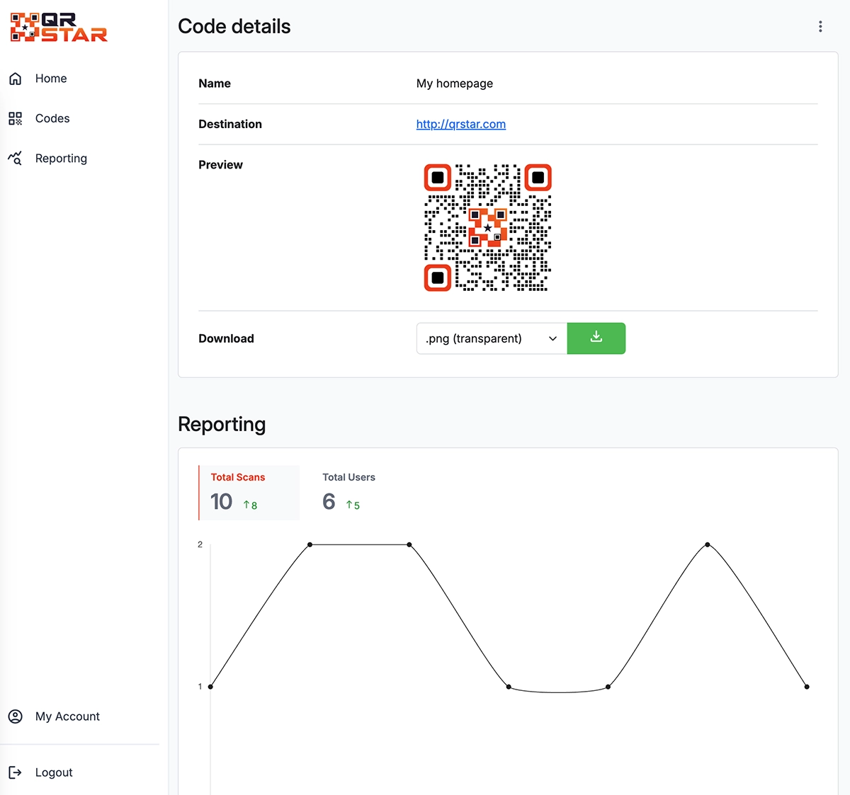Viewport: 850px width, 795px height.
Task: Click the green download icon button
Action: click(x=596, y=338)
